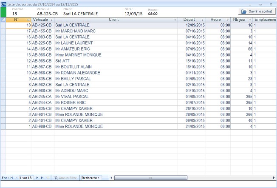The image size is (277, 188).
Task: Close the Liste des sorties window
Action: (x=271, y=4)
